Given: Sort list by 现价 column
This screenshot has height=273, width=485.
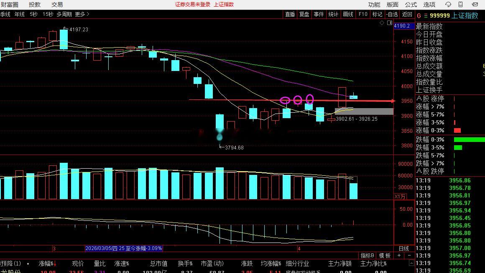Looking at the screenshot, I should click(78, 264).
